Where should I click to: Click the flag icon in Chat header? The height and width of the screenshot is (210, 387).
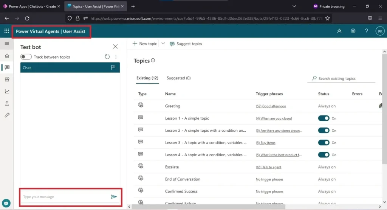pyautogui.click(x=113, y=67)
